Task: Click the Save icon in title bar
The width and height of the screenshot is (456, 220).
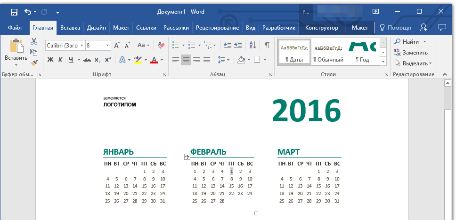Action: click(14, 12)
